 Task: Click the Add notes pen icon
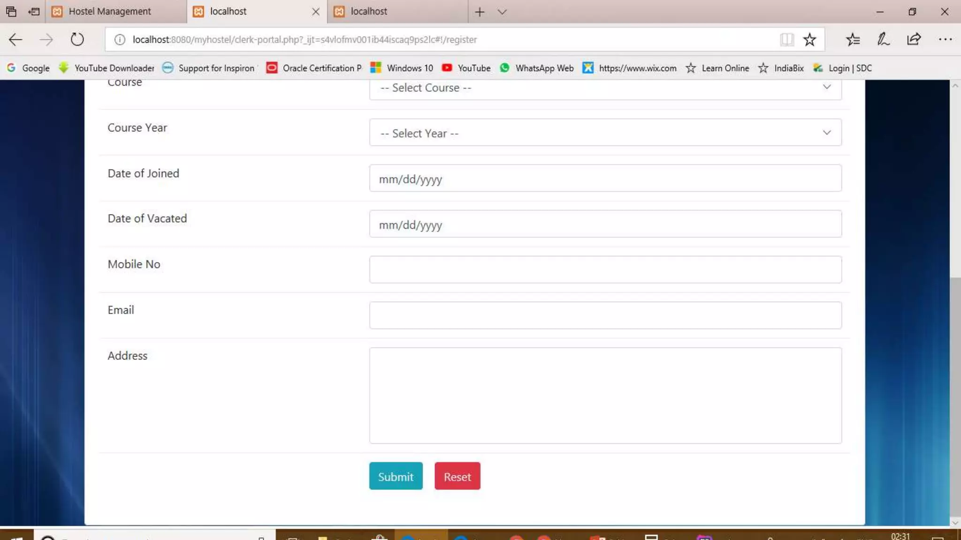point(883,39)
